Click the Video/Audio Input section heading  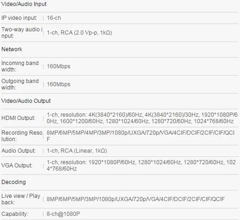(24, 4)
